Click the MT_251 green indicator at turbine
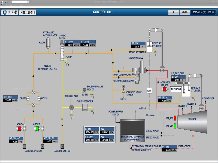The width and height of the screenshot is (218, 163). pos(175,126)
